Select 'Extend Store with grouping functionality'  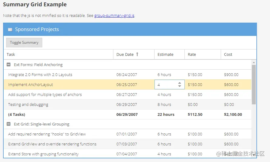pyautogui.click(x=44, y=154)
